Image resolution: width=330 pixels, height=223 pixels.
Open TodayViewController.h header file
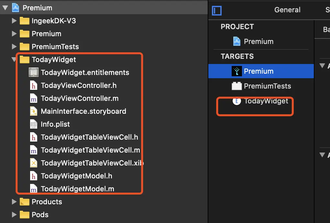(79, 85)
